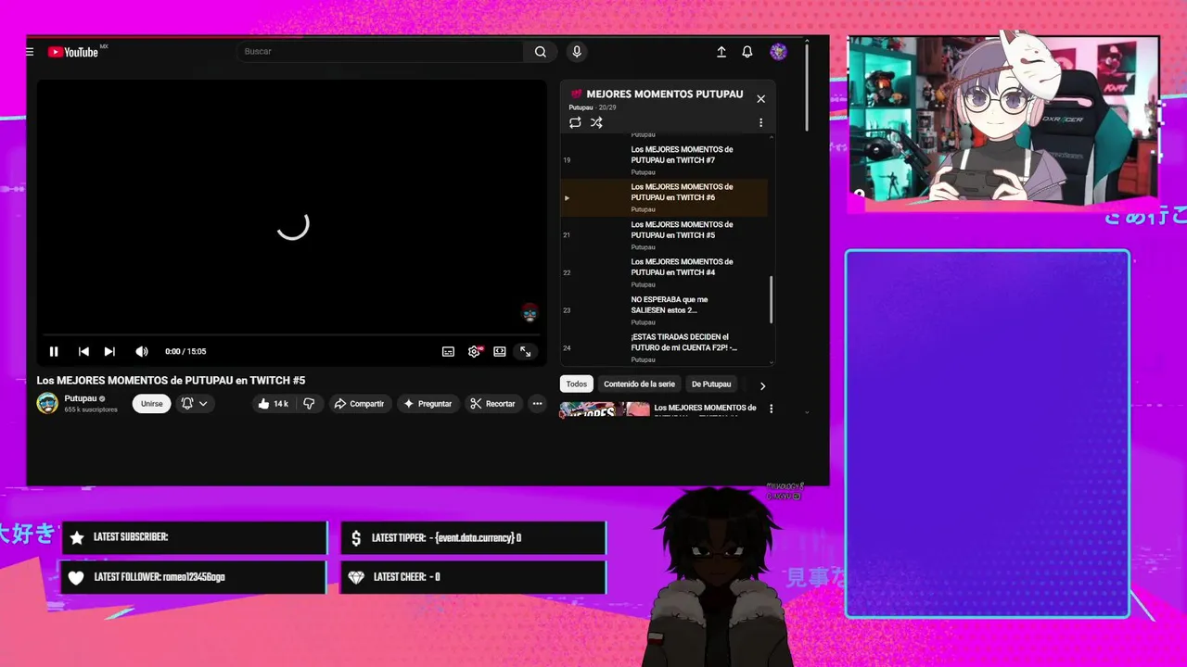This screenshot has height=667, width=1187.
Task: Click the LATEST SUBSCRIBER overlay panel
Action: (x=194, y=537)
